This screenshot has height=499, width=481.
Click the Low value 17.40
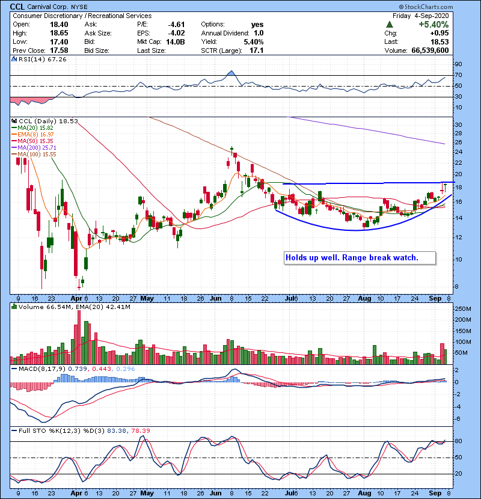(x=59, y=41)
